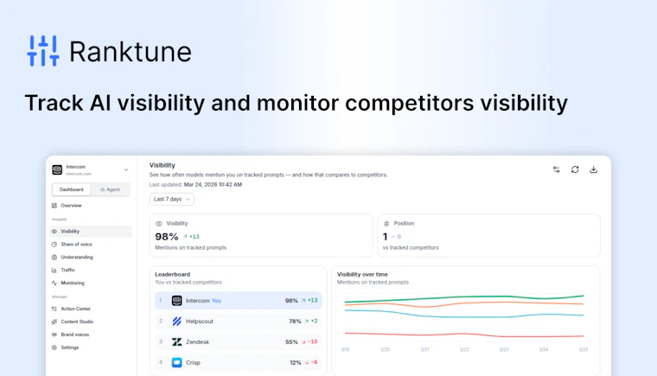Click the Ranktune logo icon
Viewport: 657px width, 376px height.
(43, 51)
